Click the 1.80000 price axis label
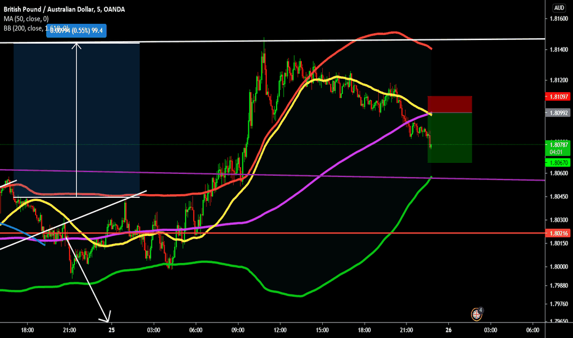This screenshot has width=573, height=338. 559,267
